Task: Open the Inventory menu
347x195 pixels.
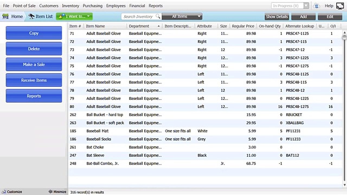Action: coord(70,6)
